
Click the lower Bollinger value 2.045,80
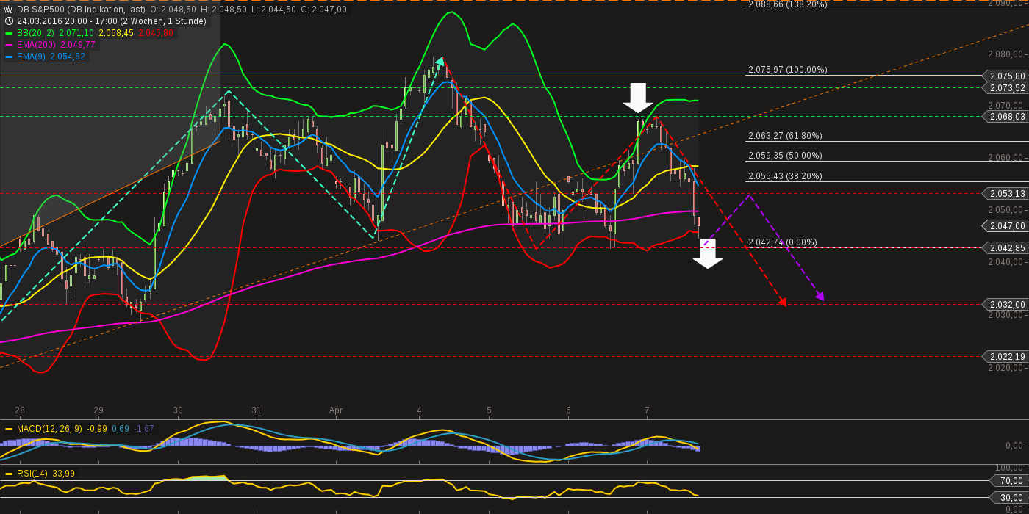coord(156,33)
